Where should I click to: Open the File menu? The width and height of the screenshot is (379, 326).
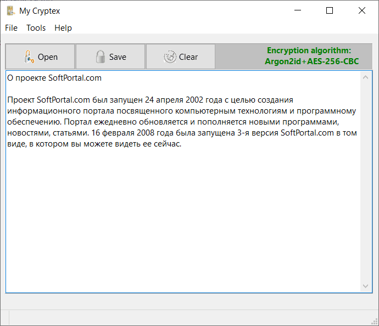pyautogui.click(x=11, y=28)
